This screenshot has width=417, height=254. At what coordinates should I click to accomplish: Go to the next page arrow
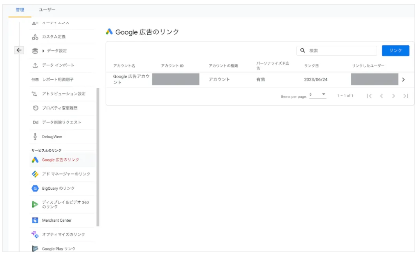pos(393,96)
